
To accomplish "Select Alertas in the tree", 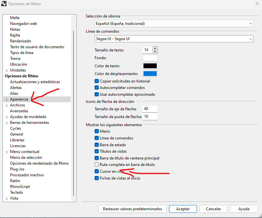I will tap(16, 88).
